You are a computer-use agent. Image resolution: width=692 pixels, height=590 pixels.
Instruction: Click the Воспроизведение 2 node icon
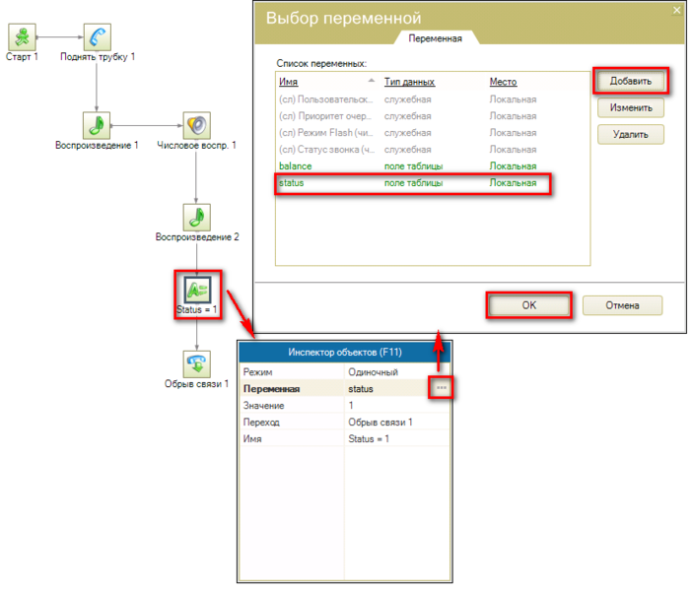[197, 217]
